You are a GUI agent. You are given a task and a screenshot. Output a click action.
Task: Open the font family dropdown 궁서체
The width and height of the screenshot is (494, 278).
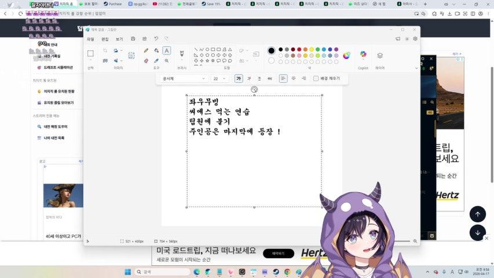pyautogui.click(x=184, y=79)
